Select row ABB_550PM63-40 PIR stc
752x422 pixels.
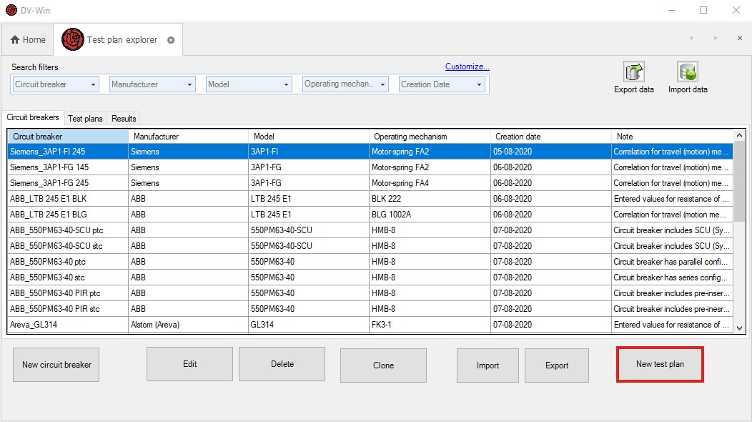370,309
